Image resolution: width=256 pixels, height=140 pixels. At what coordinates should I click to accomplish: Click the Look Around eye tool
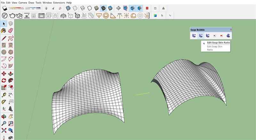pos(11,137)
